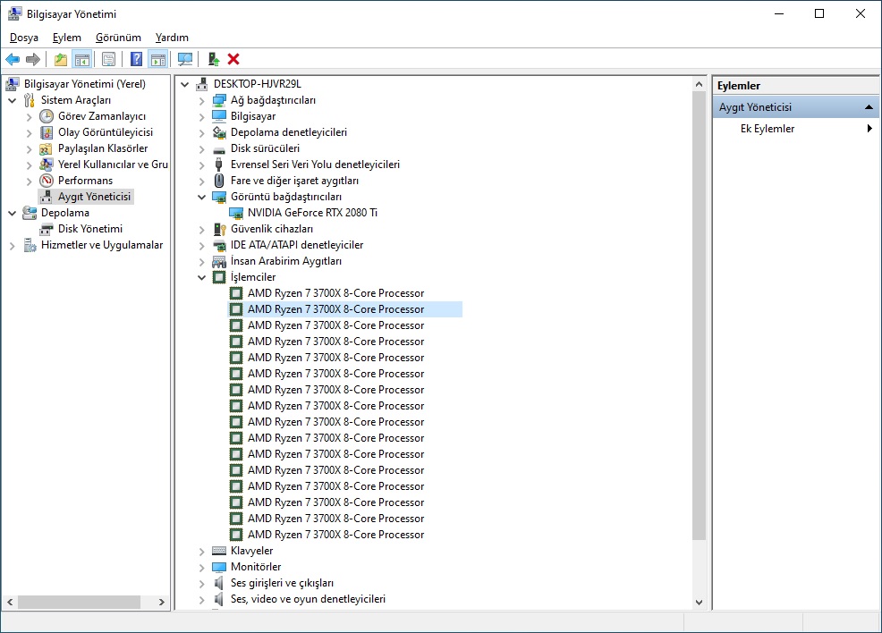Click Scan for hardware changes icon
Viewport: 882px width, 633px height.
click(184, 59)
